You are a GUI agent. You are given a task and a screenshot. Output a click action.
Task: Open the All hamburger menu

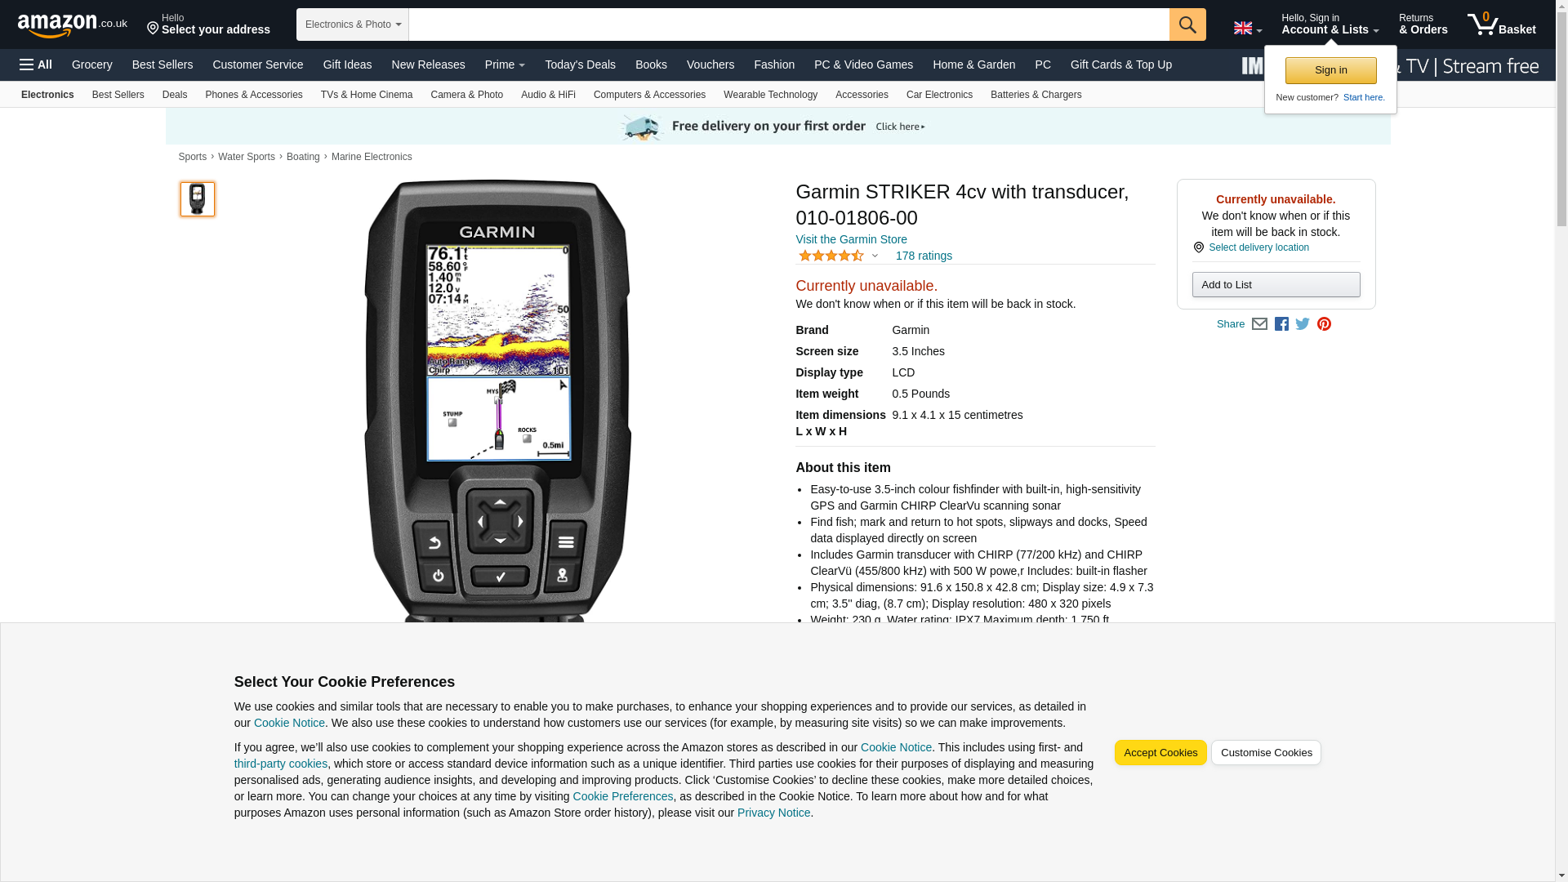(x=36, y=65)
